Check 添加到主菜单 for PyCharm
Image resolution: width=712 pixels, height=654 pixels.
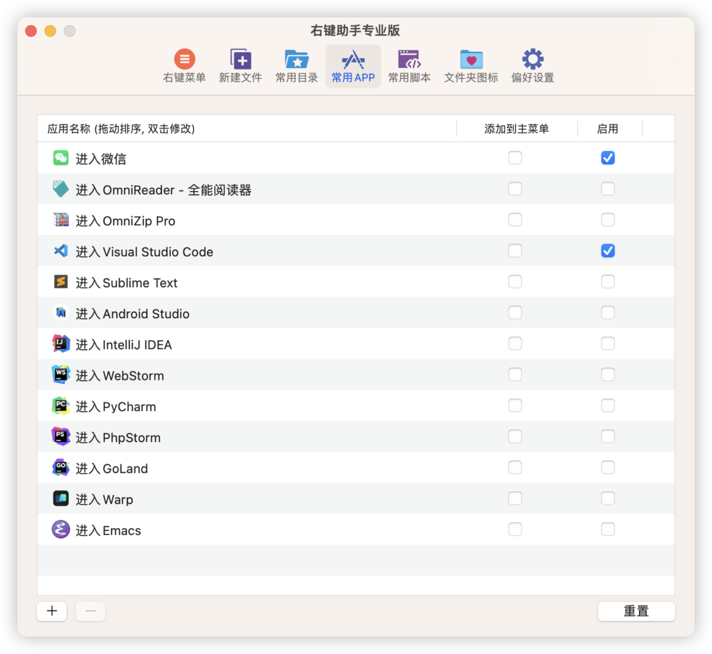coord(515,406)
